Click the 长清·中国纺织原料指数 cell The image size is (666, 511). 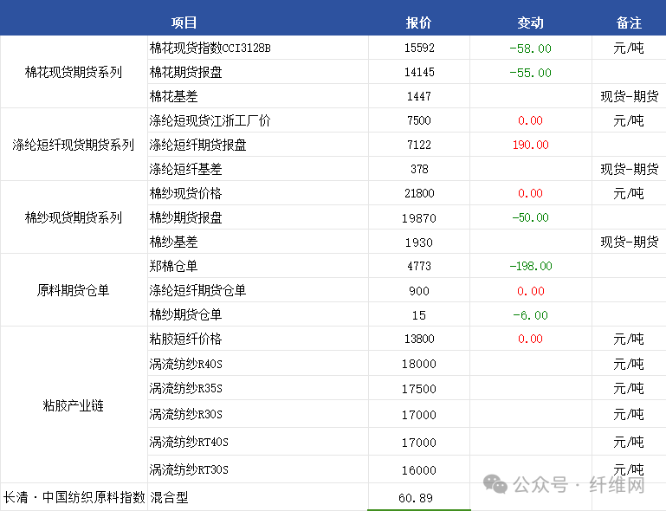[74, 497]
